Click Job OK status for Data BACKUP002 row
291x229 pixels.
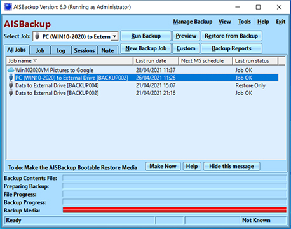point(243,93)
